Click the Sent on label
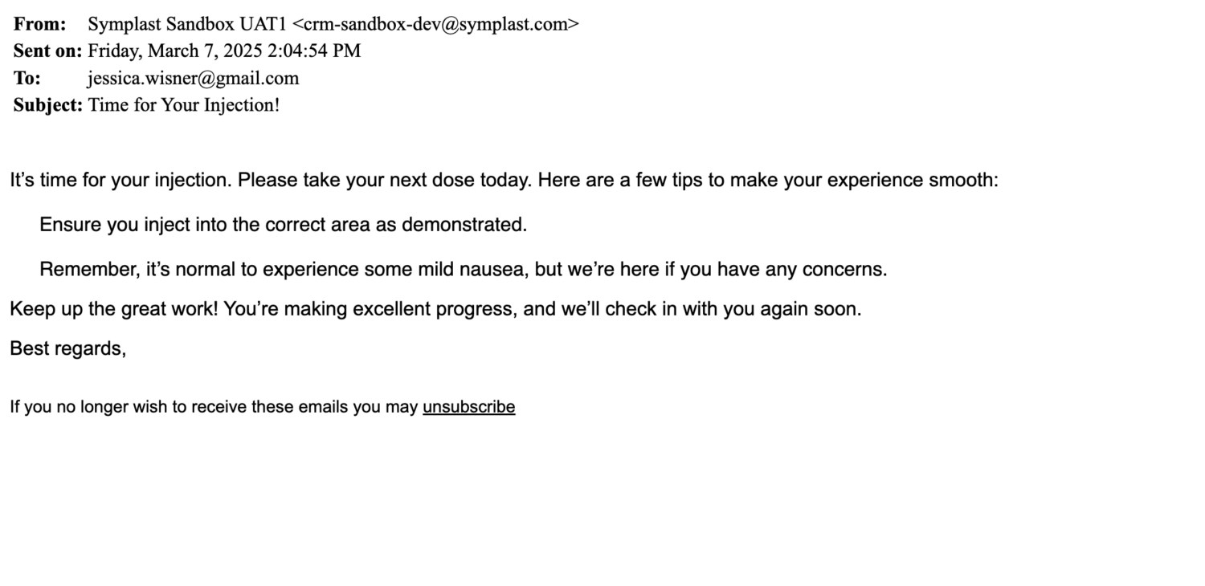The width and height of the screenshot is (1205, 586). tap(47, 51)
